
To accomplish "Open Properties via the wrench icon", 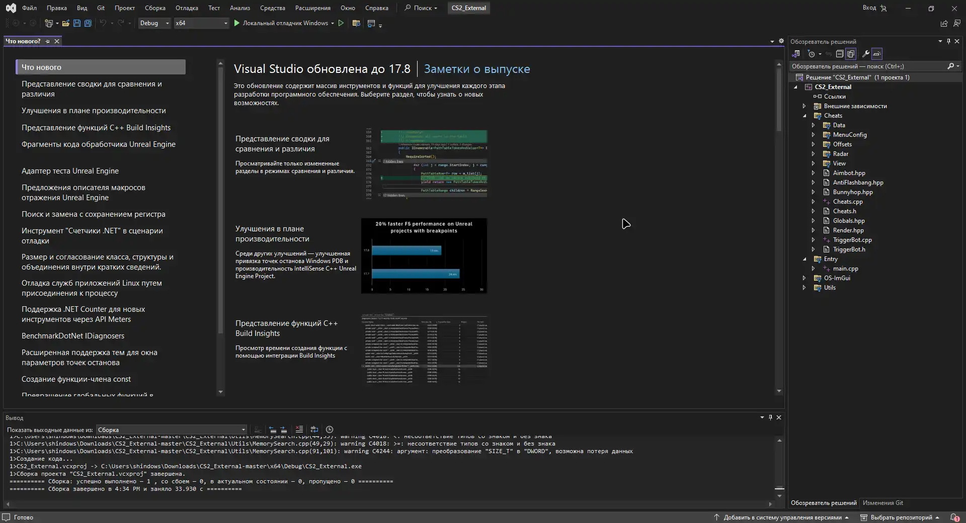I will click(x=865, y=54).
